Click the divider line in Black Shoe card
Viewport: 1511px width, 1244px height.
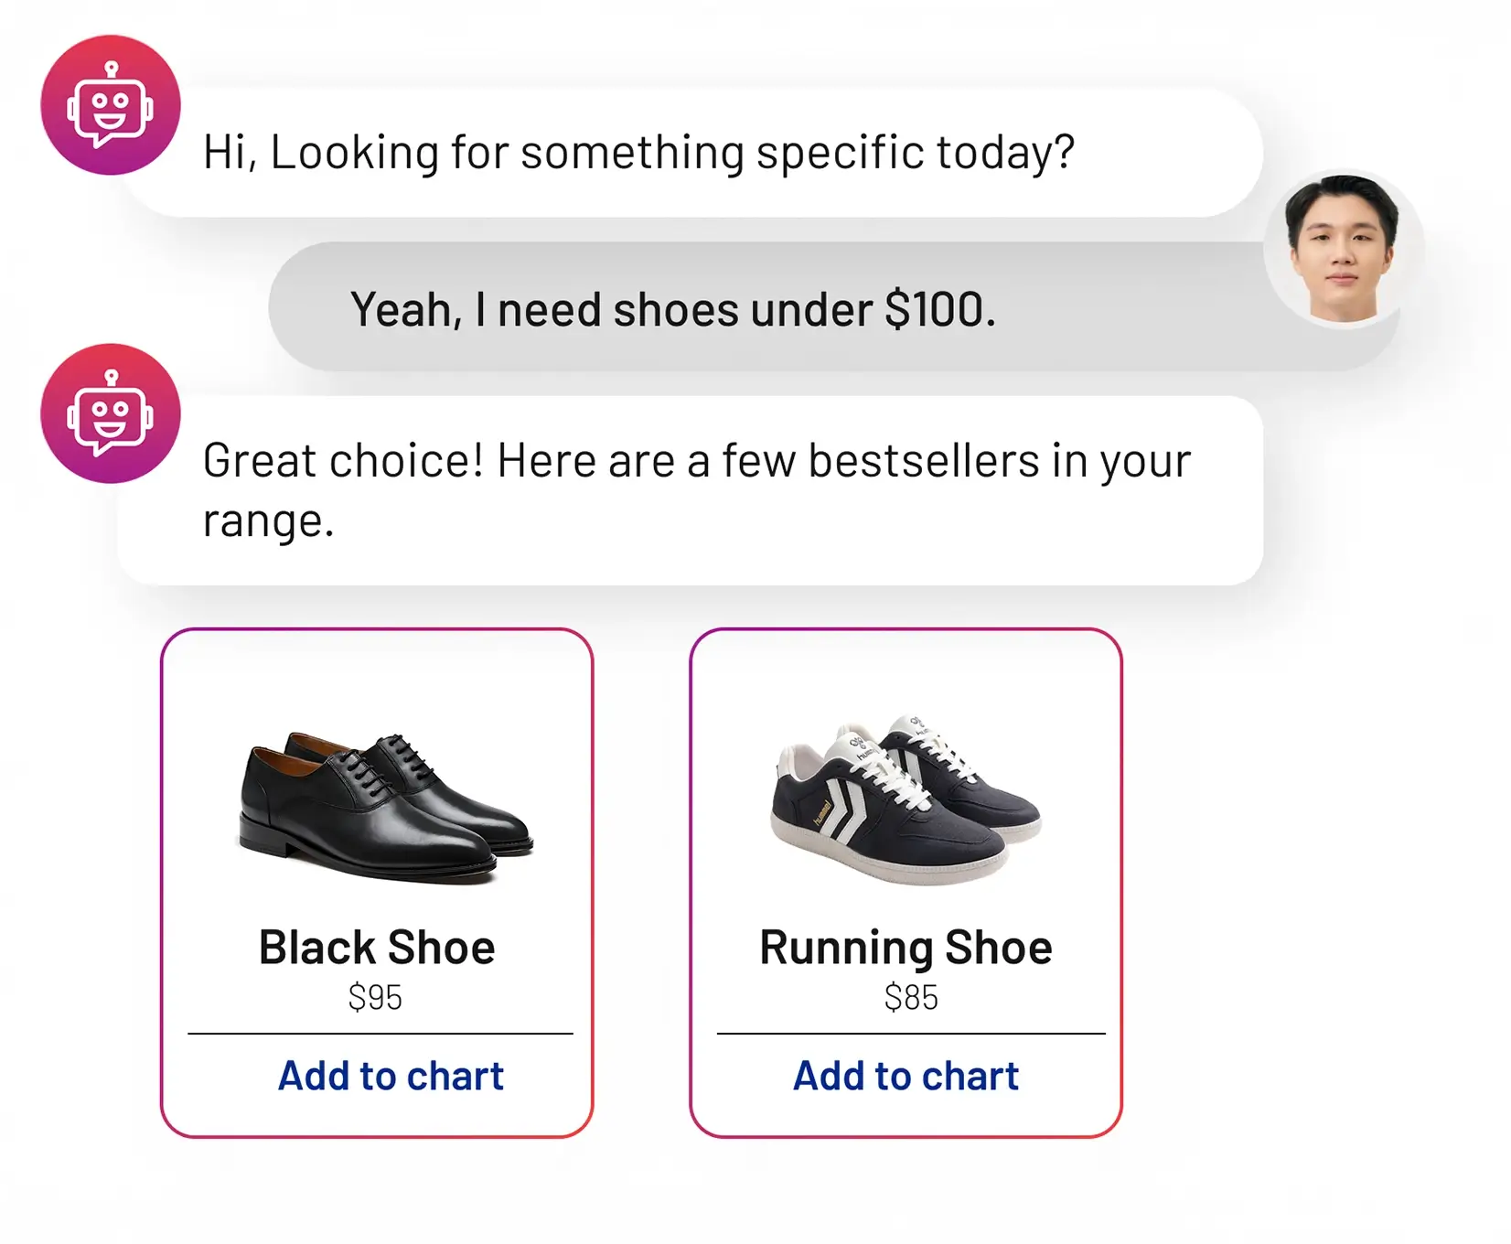click(x=380, y=1034)
